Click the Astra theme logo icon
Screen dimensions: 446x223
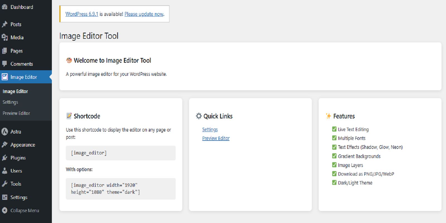coord(5,132)
